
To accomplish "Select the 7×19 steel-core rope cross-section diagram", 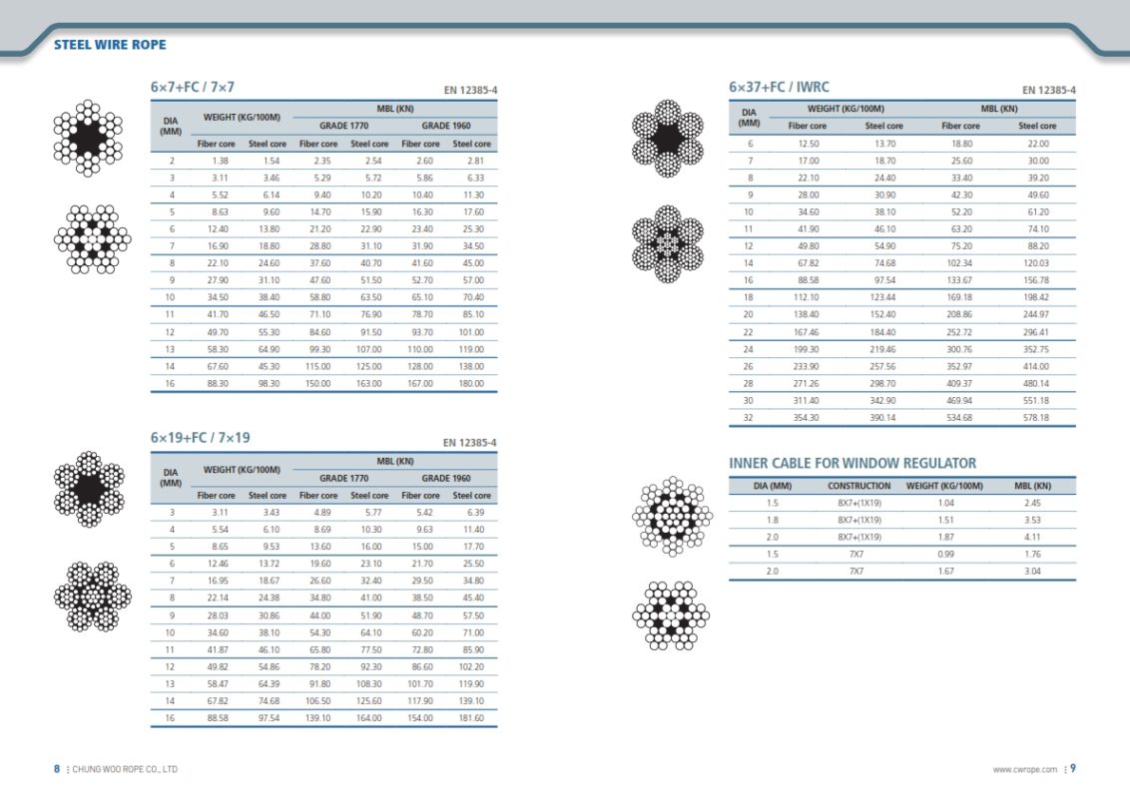I will click(x=92, y=597).
